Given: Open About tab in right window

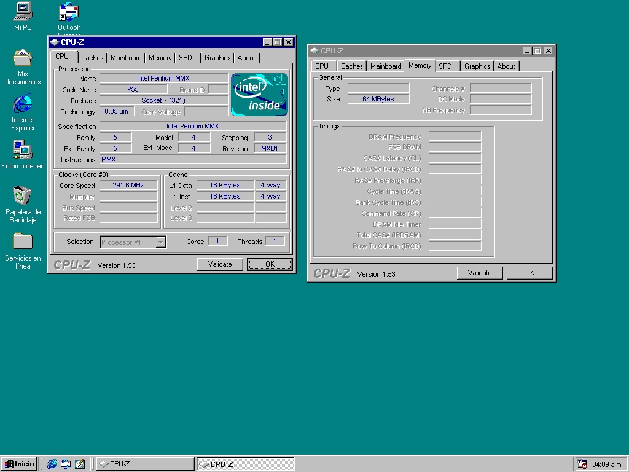Looking at the screenshot, I should tap(506, 66).
